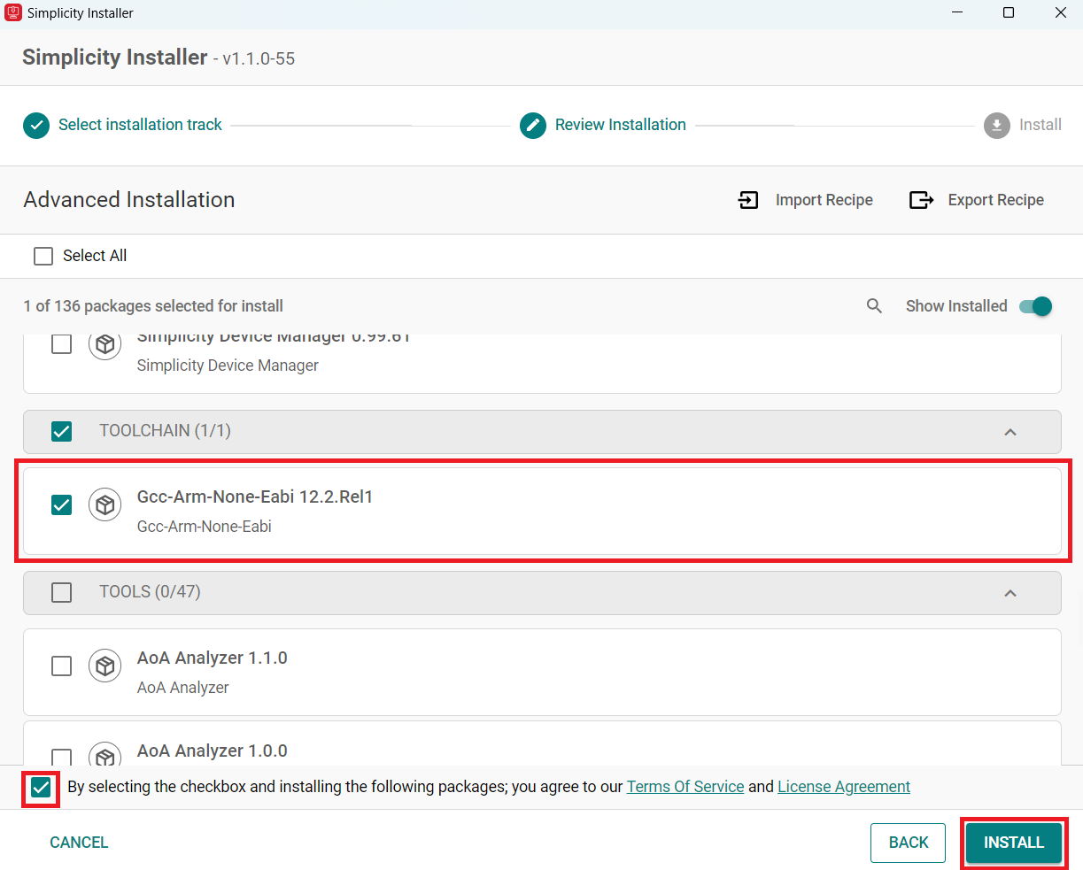This screenshot has height=870, width=1083.
Task: Click the Select installation track checkmark icon
Action: pyautogui.click(x=35, y=125)
